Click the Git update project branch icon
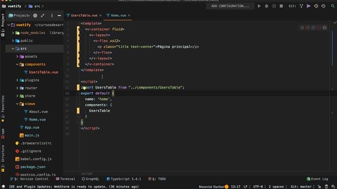 (301, 6)
